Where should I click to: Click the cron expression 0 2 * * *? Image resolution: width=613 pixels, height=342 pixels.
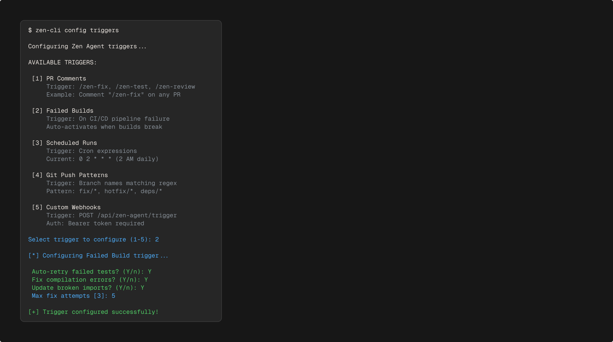95,159
